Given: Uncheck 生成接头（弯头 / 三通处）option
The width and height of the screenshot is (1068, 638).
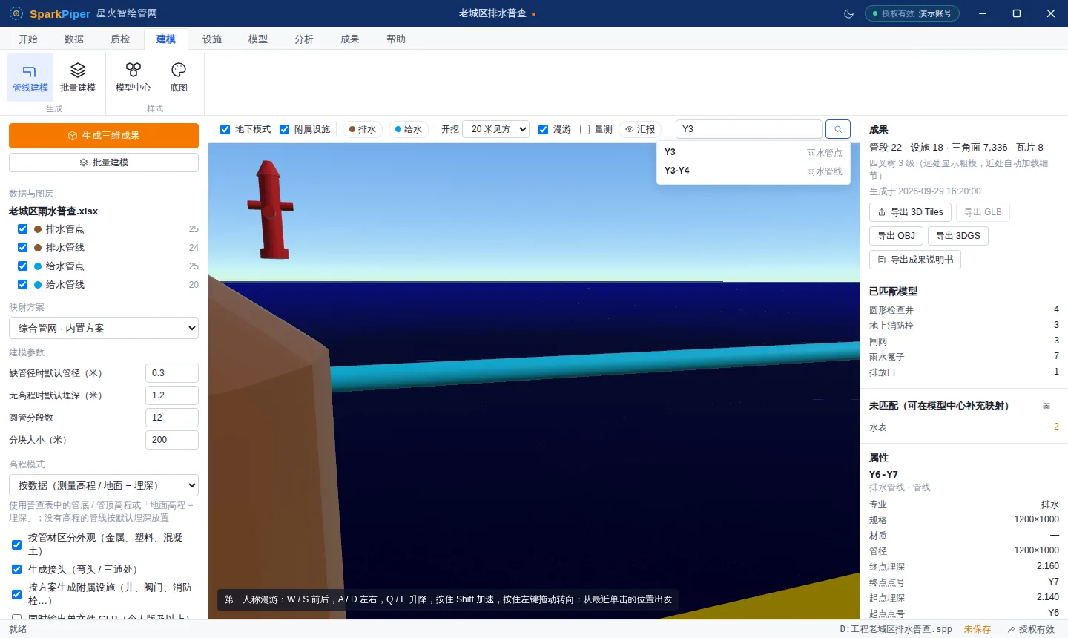Looking at the screenshot, I should [x=17, y=570].
